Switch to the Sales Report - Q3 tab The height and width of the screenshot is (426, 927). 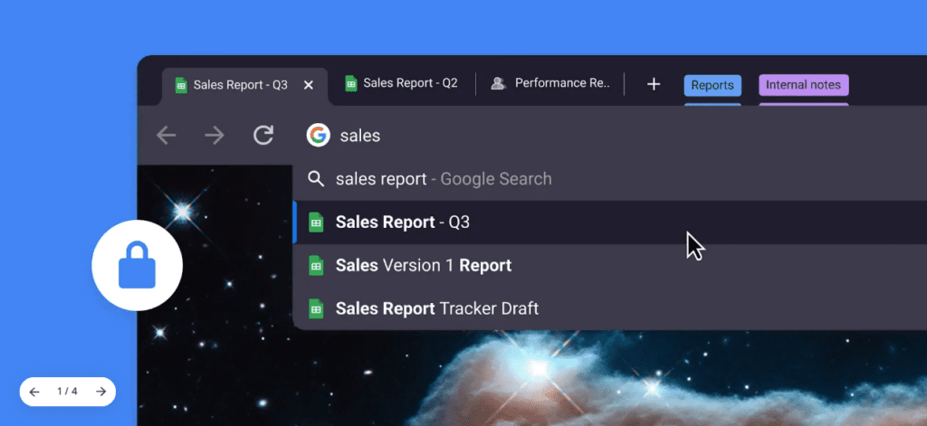231,85
